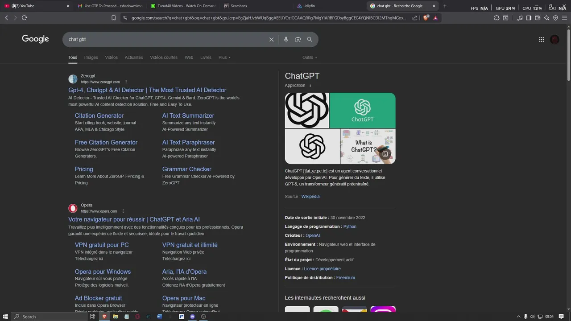Open more options for Opera result
The height and width of the screenshot is (321, 571).
(123, 211)
